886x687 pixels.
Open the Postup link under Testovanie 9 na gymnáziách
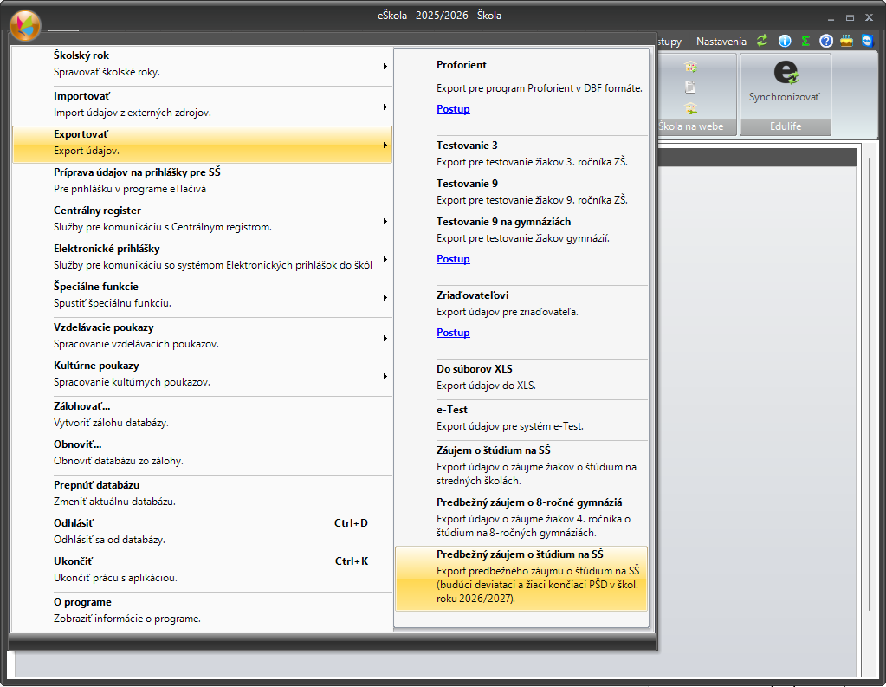[453, 259]
